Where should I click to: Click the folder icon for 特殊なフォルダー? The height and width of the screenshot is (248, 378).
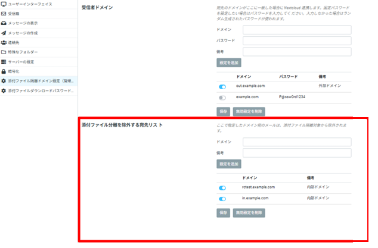(x=4, y=52)
